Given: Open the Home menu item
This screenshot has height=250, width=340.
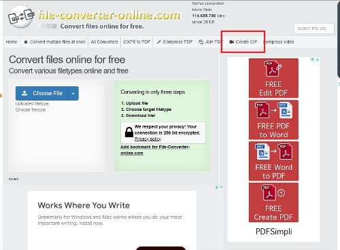Looking at the screenshot, I should [x=12, y=42].
